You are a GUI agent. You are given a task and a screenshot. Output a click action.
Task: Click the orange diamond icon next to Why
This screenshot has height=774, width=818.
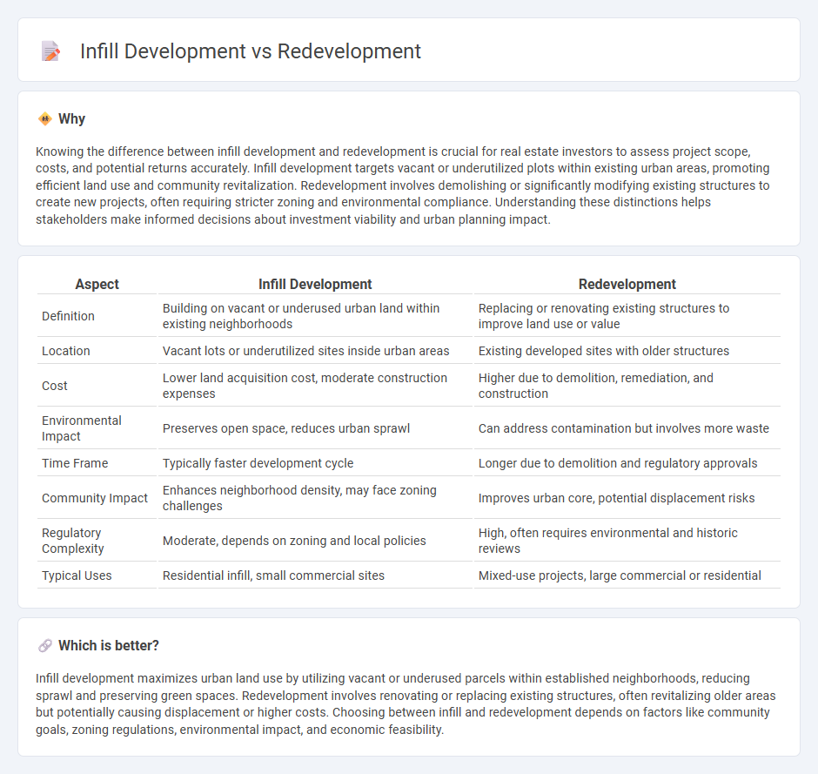tap(45, 119)
